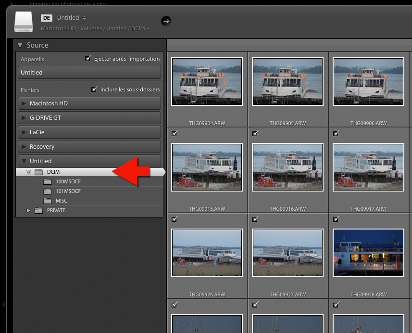Image resolution: width=412 pixels, height=333 pixels.
Task: Click the THG09916.ARW file name
Action: (x=287, y=209)
